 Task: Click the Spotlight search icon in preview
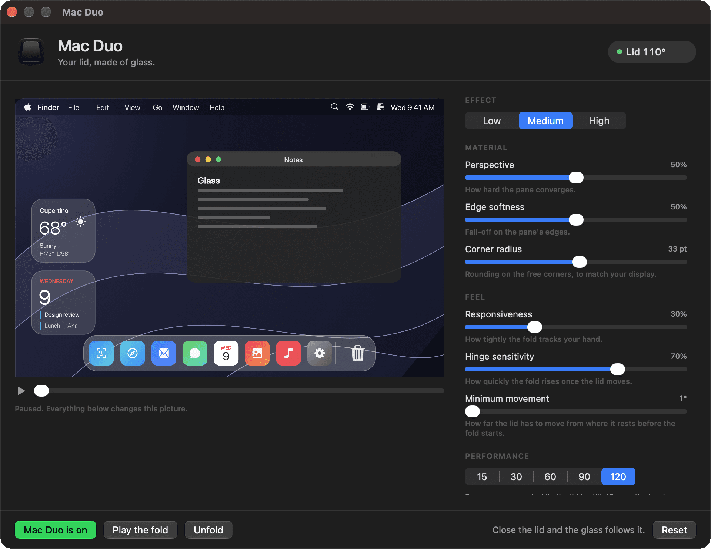click(334, 107)
